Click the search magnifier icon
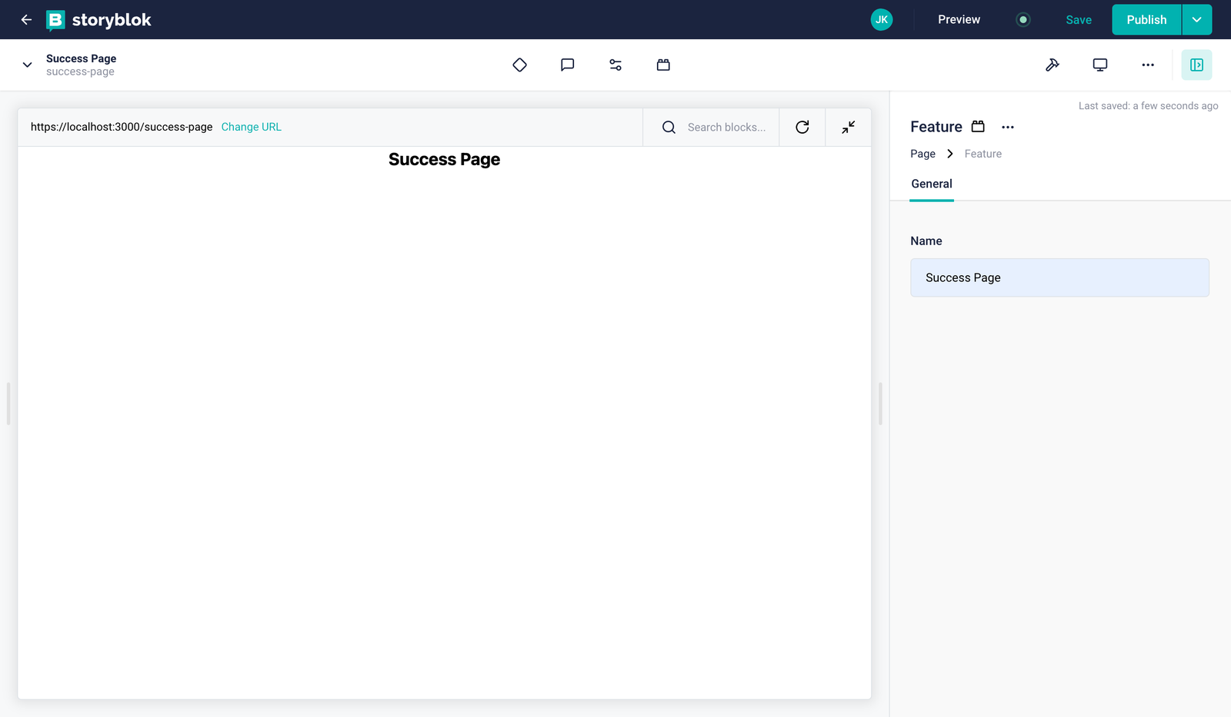 point(669,128)
